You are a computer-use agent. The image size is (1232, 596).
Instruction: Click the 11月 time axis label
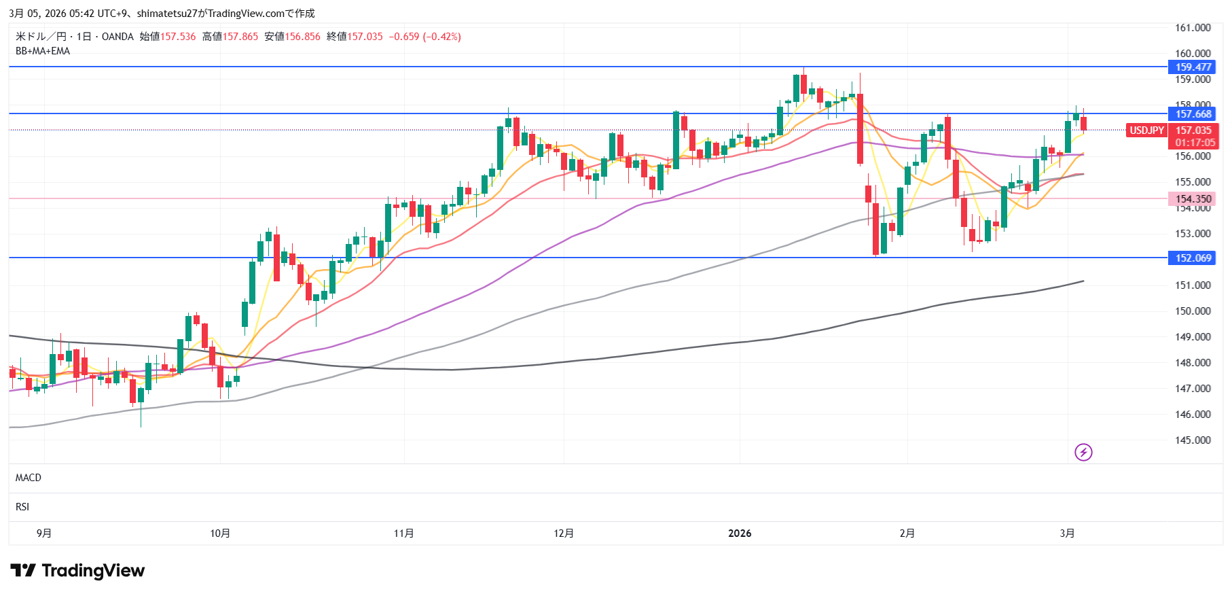click(403, 533)
